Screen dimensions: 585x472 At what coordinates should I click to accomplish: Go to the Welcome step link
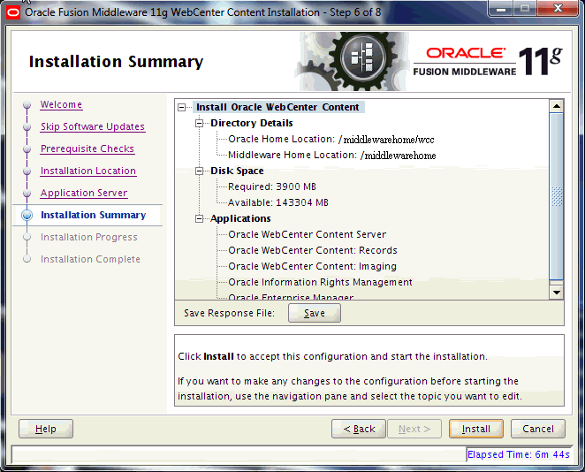point(61,104)
